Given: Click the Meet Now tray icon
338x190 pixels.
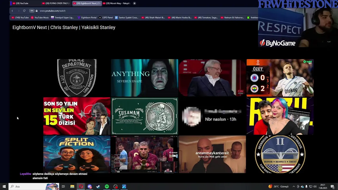Looking at the screenshot, I should 298,187.
